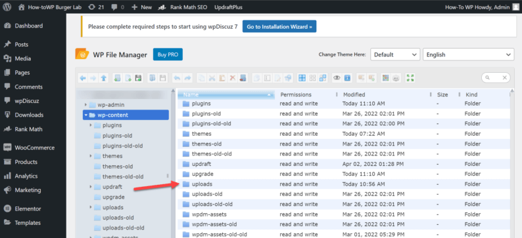522x238 pixels.
Task: Create a new file via toolbar icon
Action: pyautogui.click(x=128, y=78)
